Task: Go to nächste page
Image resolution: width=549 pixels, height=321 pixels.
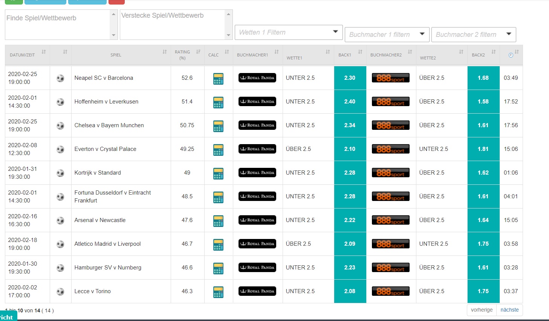Action: pyautogui.click(x=509, y=310)
